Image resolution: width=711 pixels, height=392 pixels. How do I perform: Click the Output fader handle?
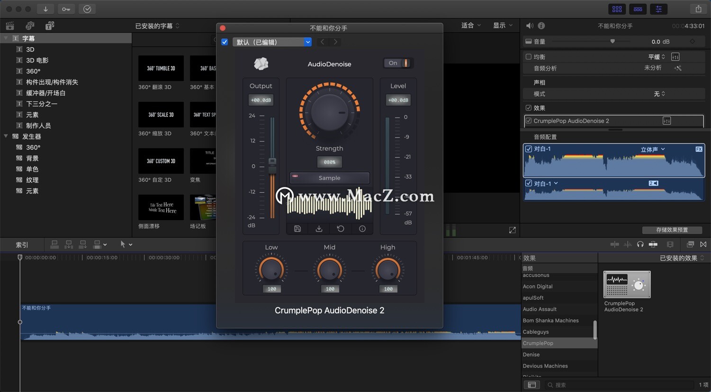click(272, 166)
